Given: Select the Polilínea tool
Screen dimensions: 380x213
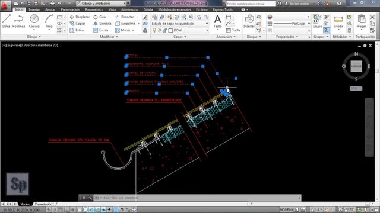Looking at the screenshot, I should click(18, 21).
